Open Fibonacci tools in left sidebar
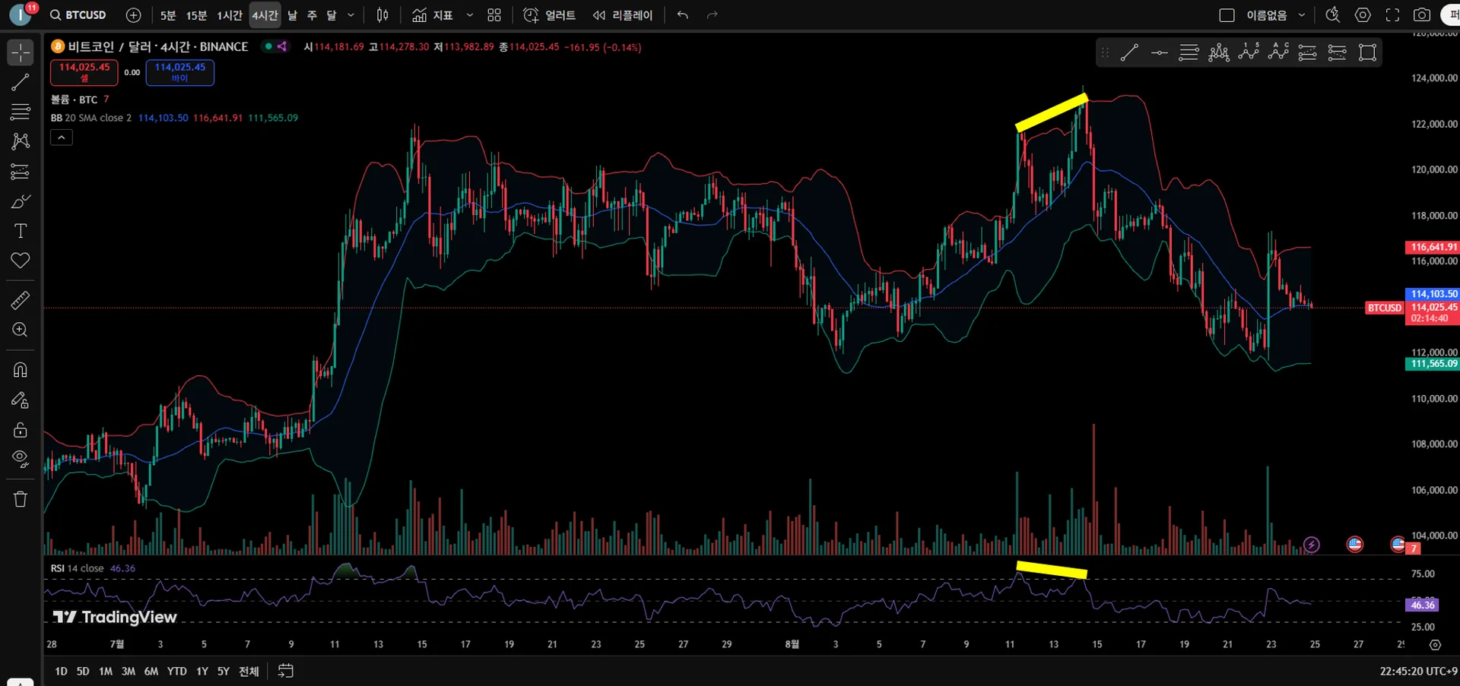 [21, 112]
